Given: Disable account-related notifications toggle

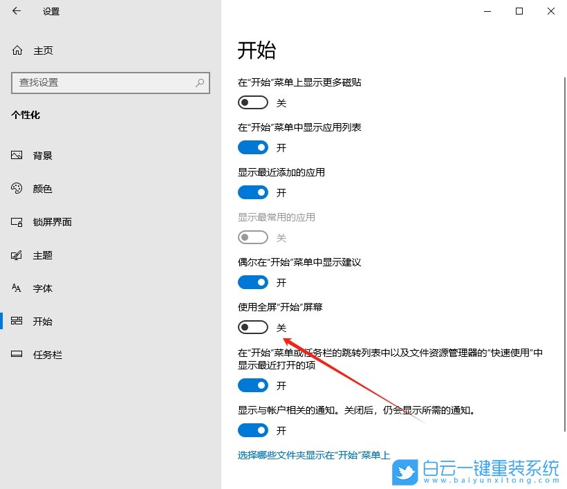Looking at the screenshot, I should [252, 430].
